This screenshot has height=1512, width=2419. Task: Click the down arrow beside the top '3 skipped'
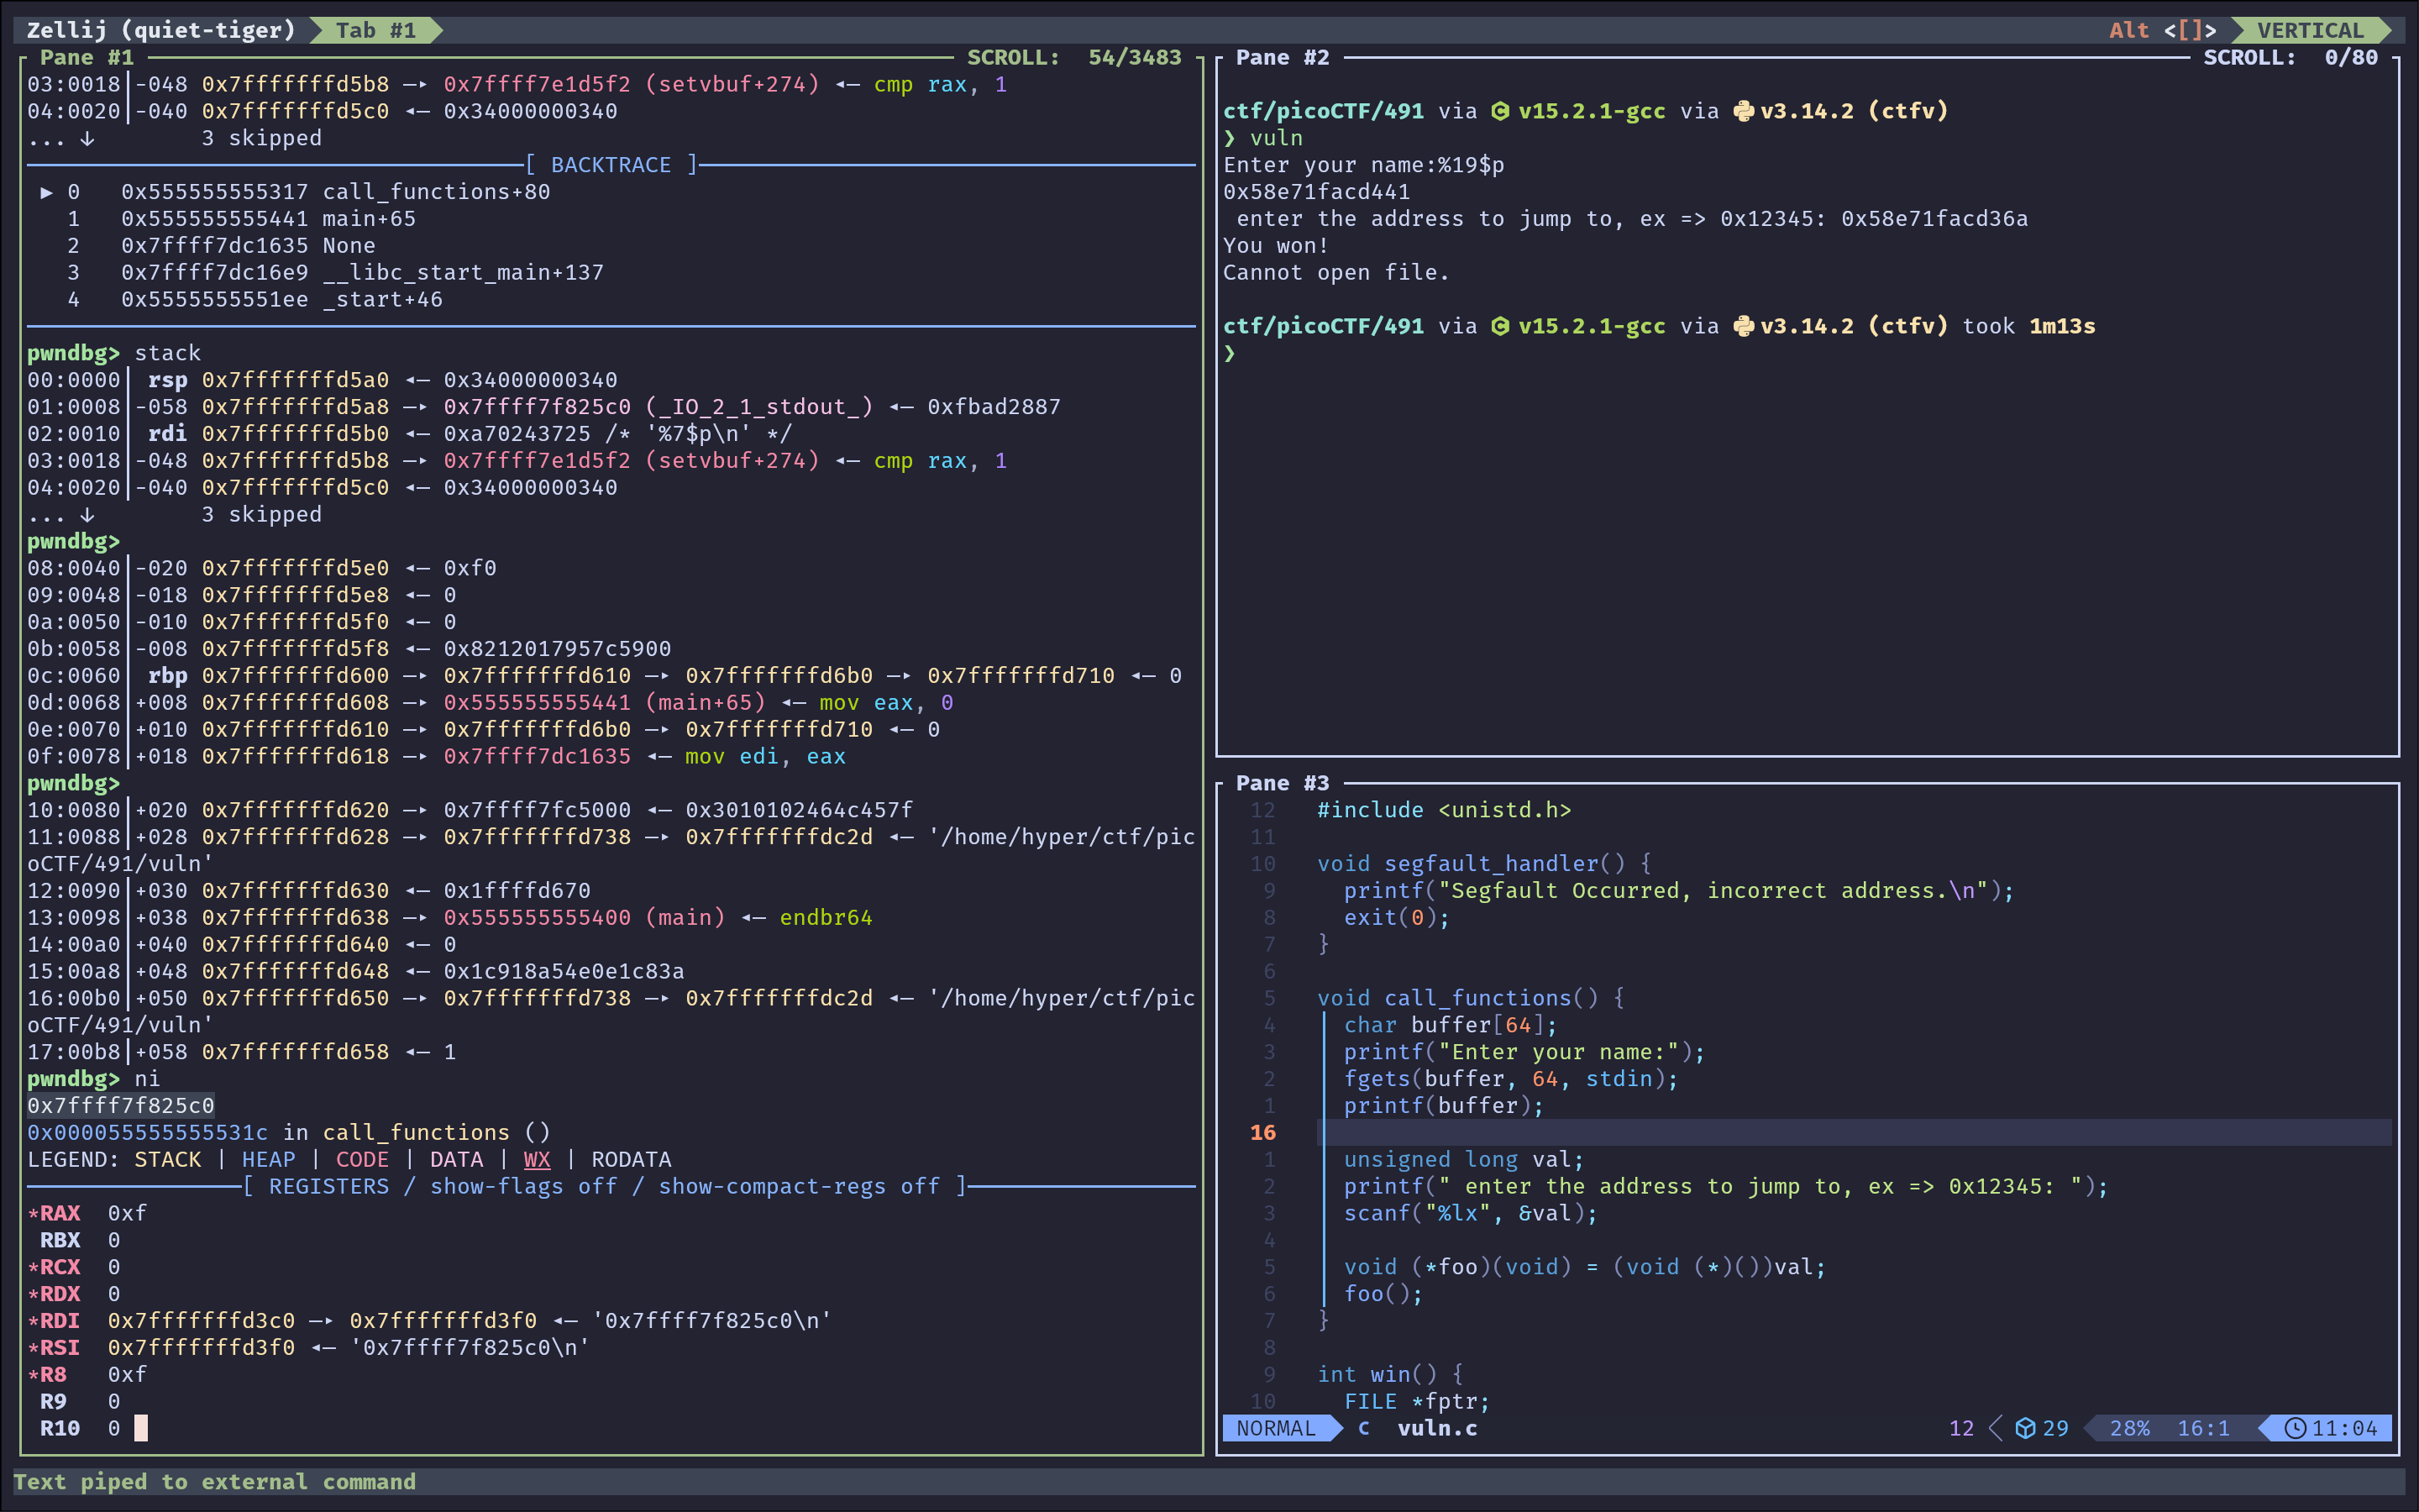[x=87, y=138]
